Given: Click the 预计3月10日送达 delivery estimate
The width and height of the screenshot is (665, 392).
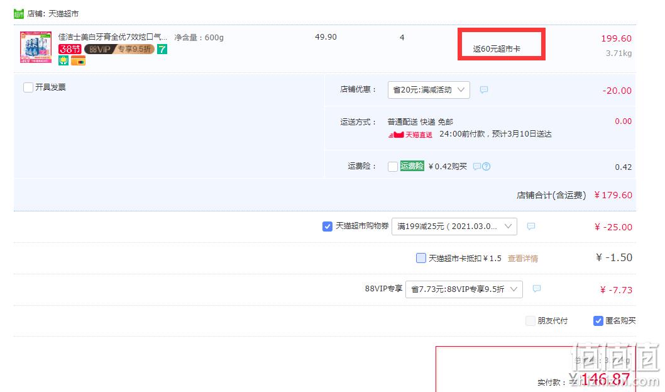Looking at the screenshot, I should [522, 134].
